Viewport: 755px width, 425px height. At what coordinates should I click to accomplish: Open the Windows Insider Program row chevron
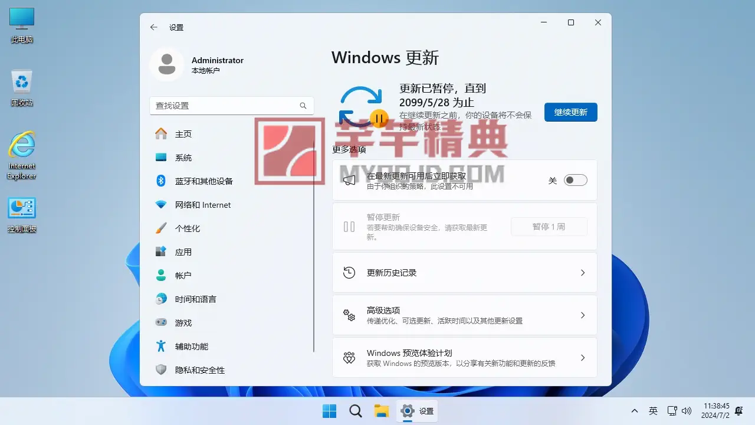coord(582,358)
